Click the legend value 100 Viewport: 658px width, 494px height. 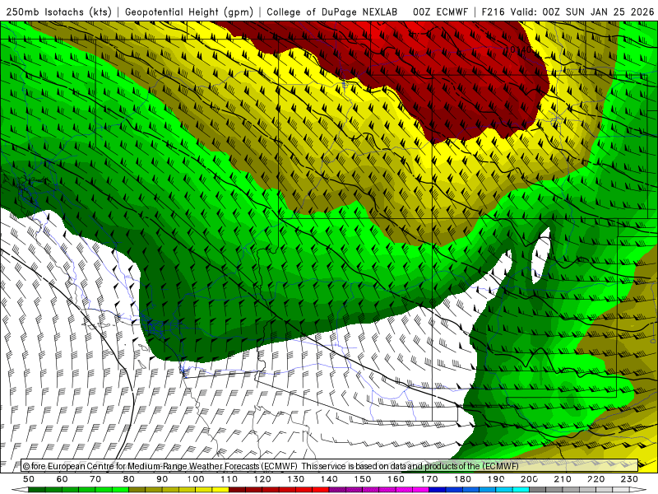[196, 479]
